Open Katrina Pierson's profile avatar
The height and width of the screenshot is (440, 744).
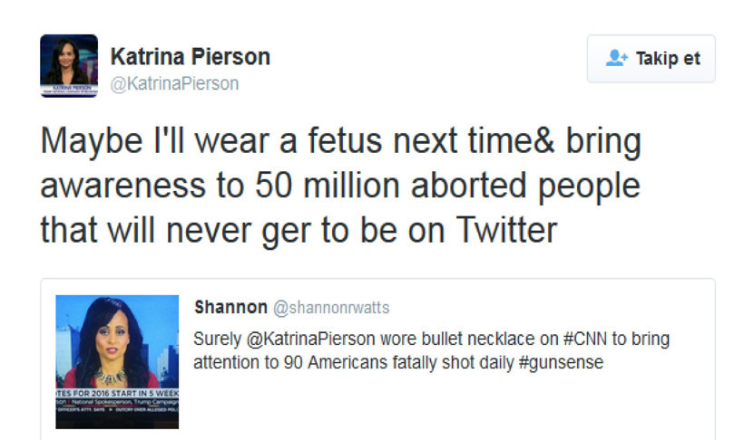69,66
